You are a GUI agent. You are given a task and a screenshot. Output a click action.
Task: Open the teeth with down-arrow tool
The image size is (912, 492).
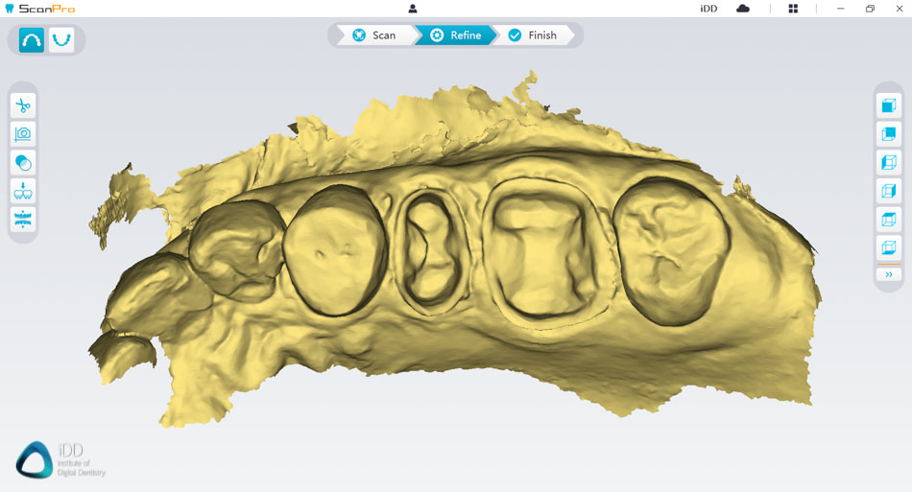tap(23, 191)
